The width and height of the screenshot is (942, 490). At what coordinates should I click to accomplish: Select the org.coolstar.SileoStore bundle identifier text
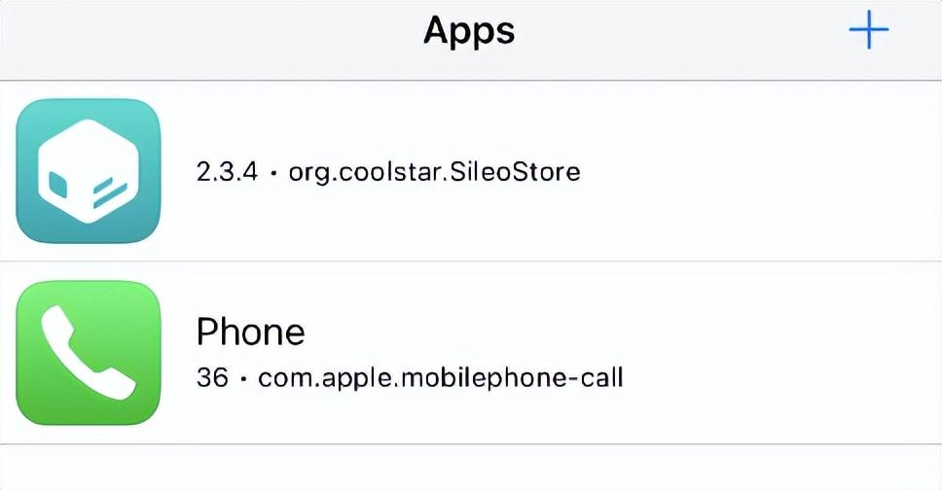click(x=434, y=172)
